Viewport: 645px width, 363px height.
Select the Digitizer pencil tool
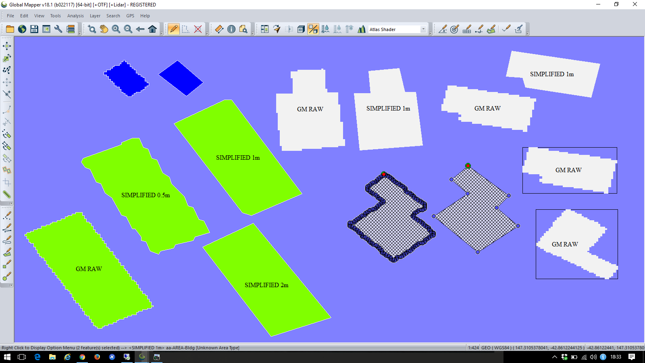coord(173,29)
